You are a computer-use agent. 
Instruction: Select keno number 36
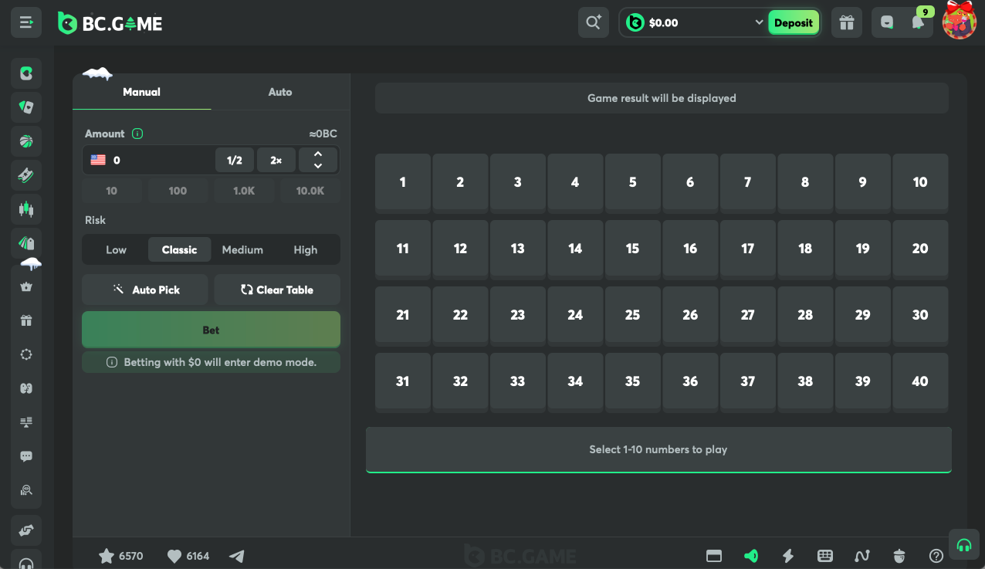coord(690,381)
